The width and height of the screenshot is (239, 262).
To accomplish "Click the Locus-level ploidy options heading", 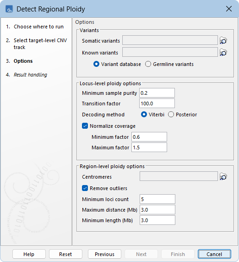I will [110, 83].
